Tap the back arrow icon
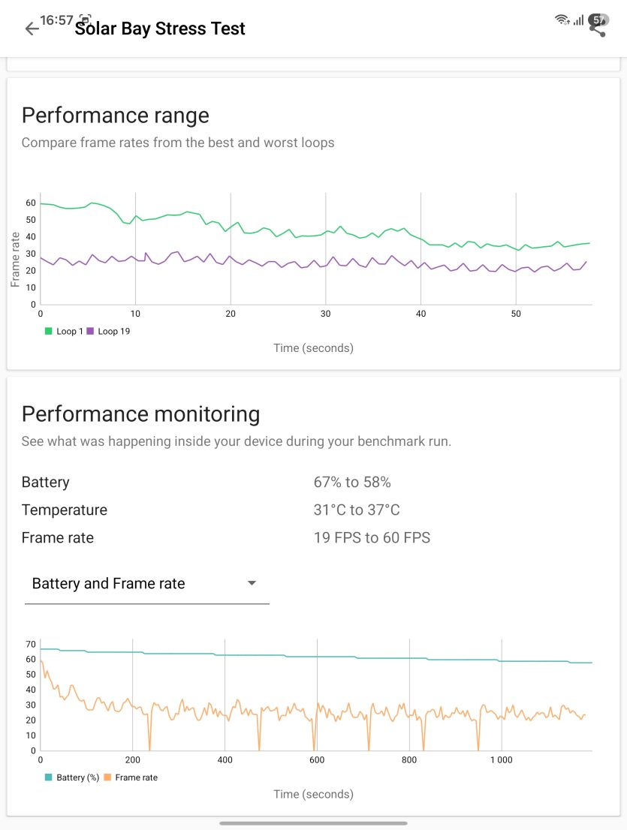627x830 pixels. [x=32, y=28]
